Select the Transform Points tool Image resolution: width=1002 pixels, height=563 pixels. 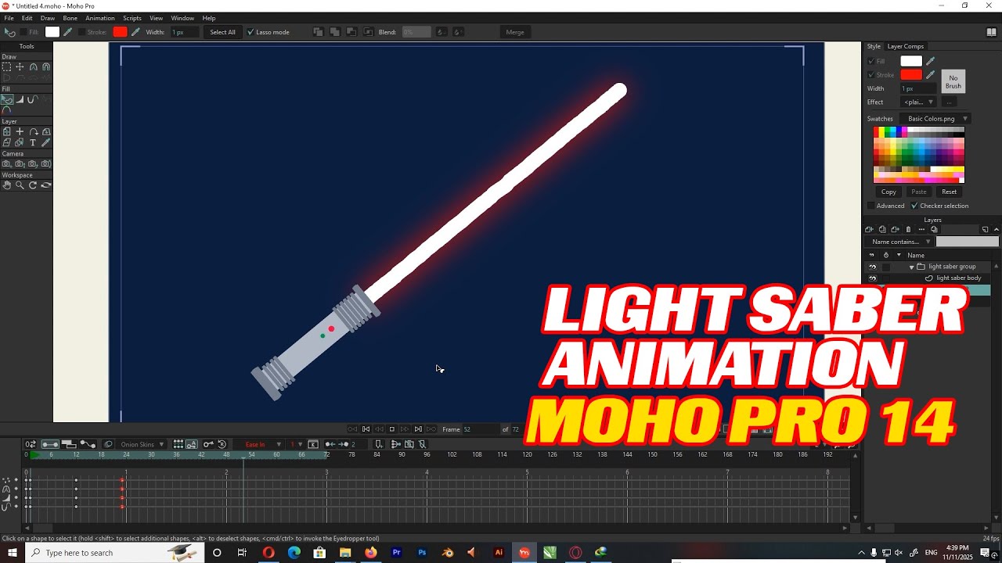pyautogui.click(x=20, y=67)
